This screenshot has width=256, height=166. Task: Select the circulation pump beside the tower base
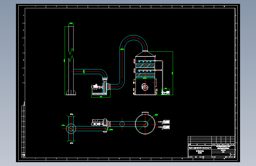166,92
